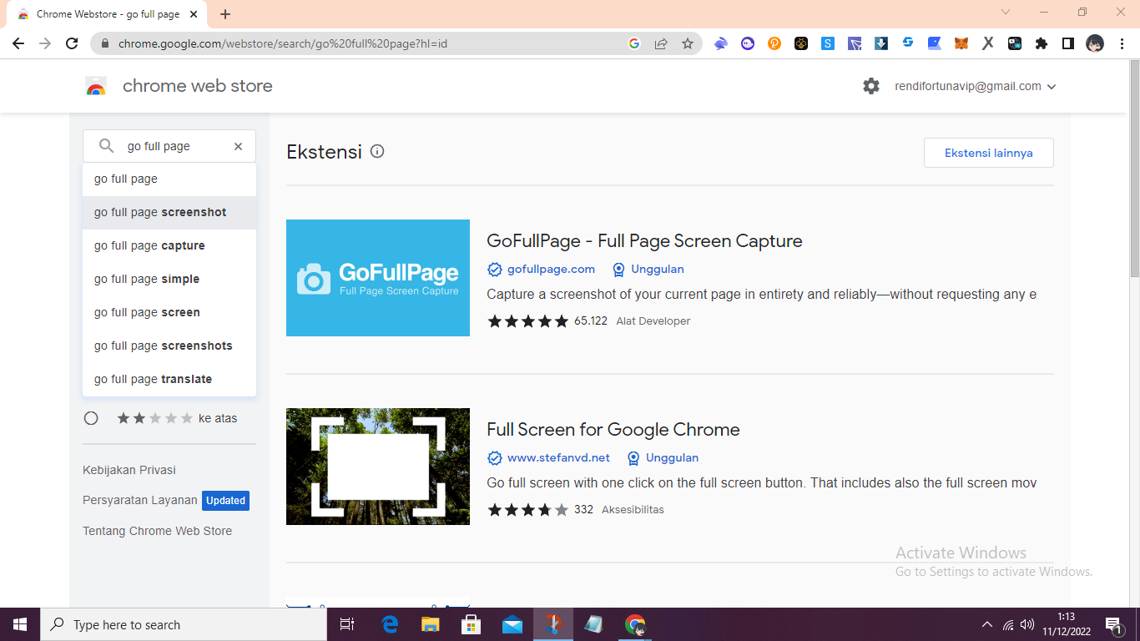Open the Chrome three-dot menu
The height and width of the screenshot is (641, 1140).
(1122, 43)
